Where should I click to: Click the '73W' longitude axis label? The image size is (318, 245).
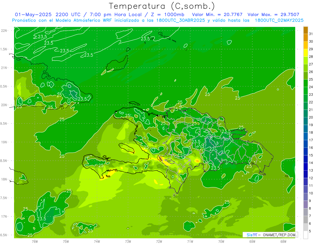point(128,241)
